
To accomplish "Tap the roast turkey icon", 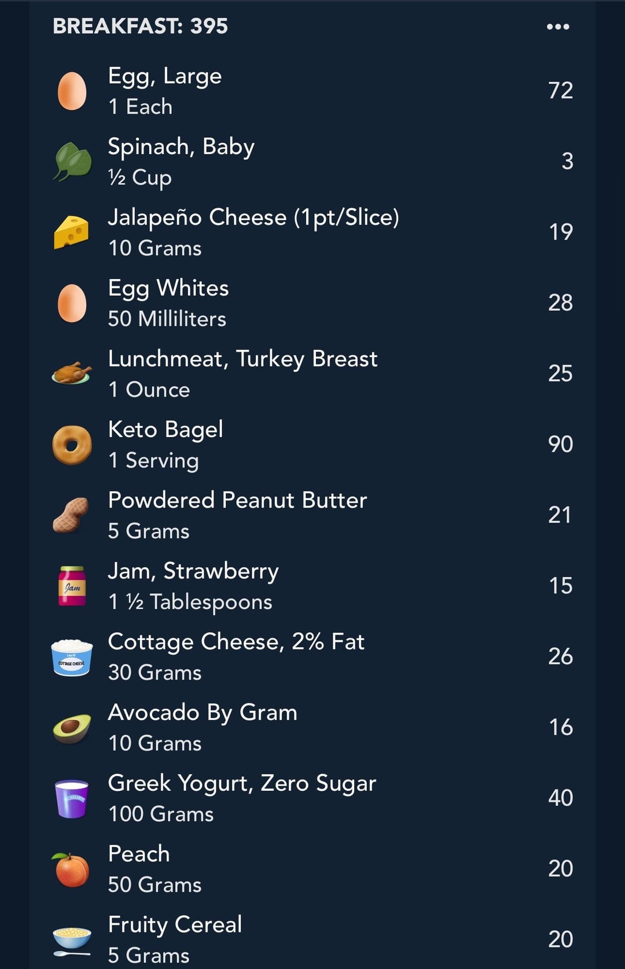I will (x=72, y=373).
